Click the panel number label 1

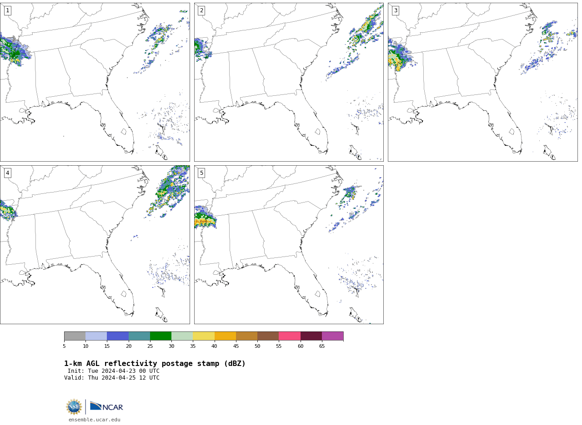pyautogui.click(x=7, y=10)
